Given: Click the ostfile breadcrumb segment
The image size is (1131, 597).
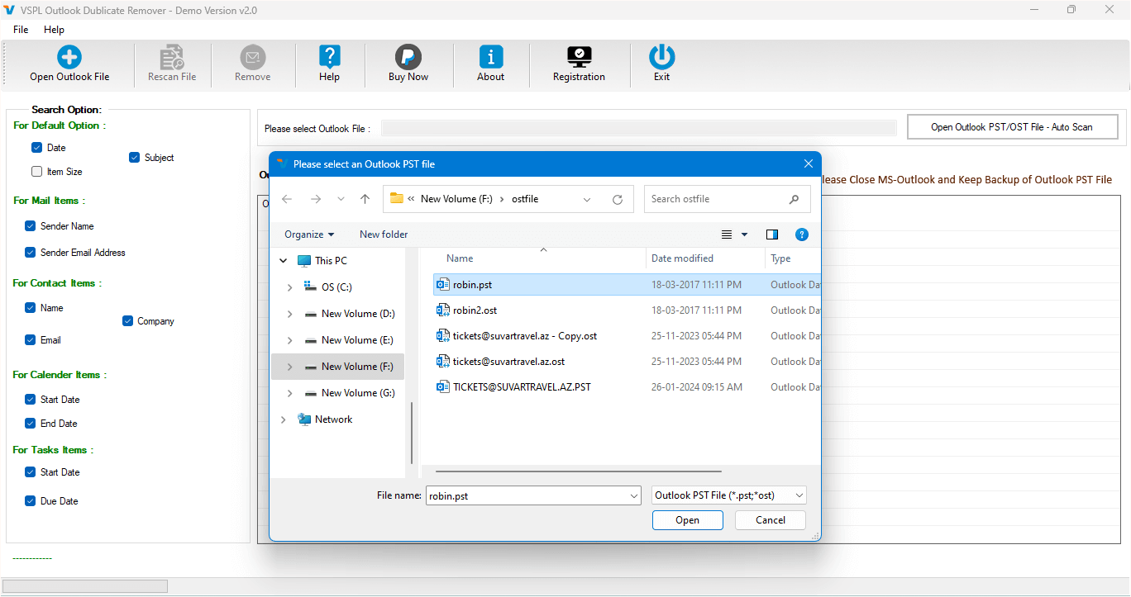Looking at the screenshot, I should [525, 199].
